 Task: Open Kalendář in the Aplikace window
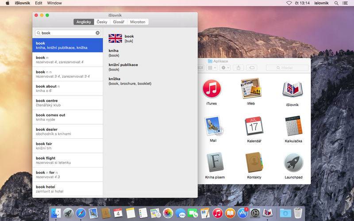click(254, 126)
